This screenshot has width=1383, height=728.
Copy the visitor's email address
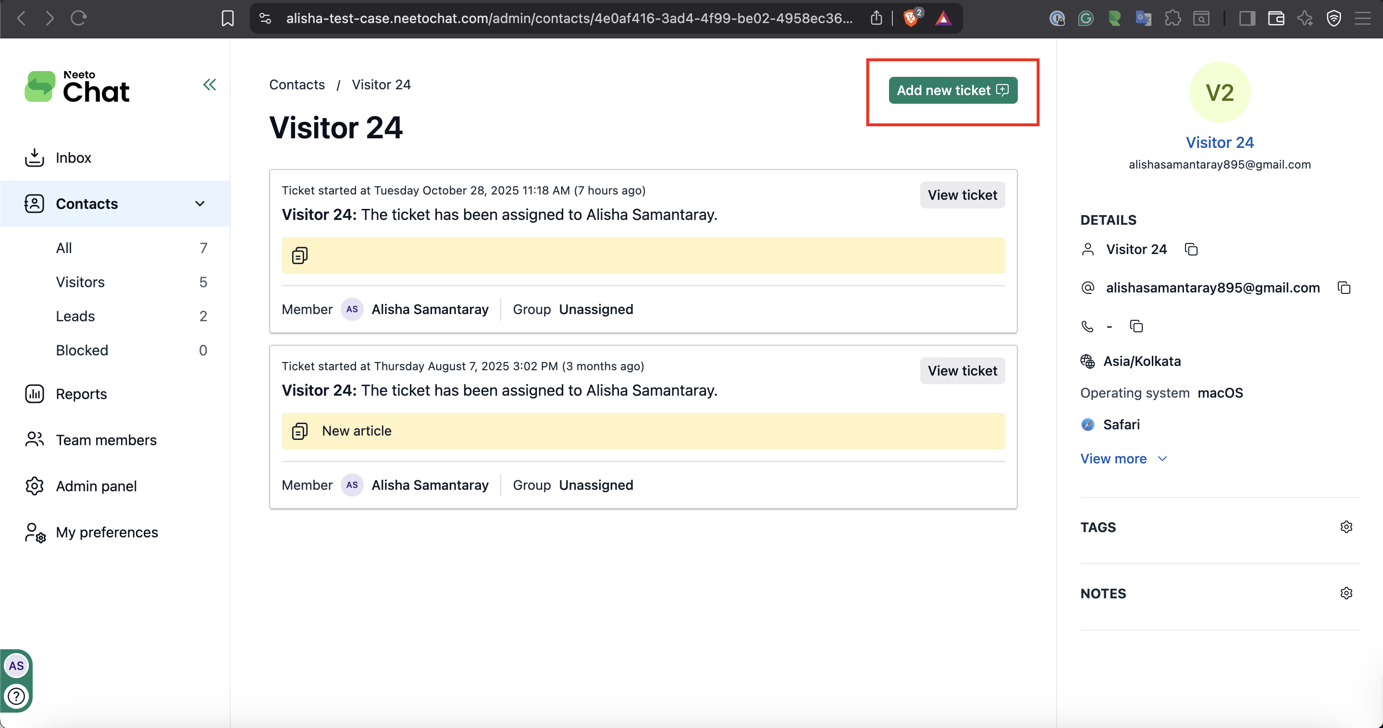1344,288
